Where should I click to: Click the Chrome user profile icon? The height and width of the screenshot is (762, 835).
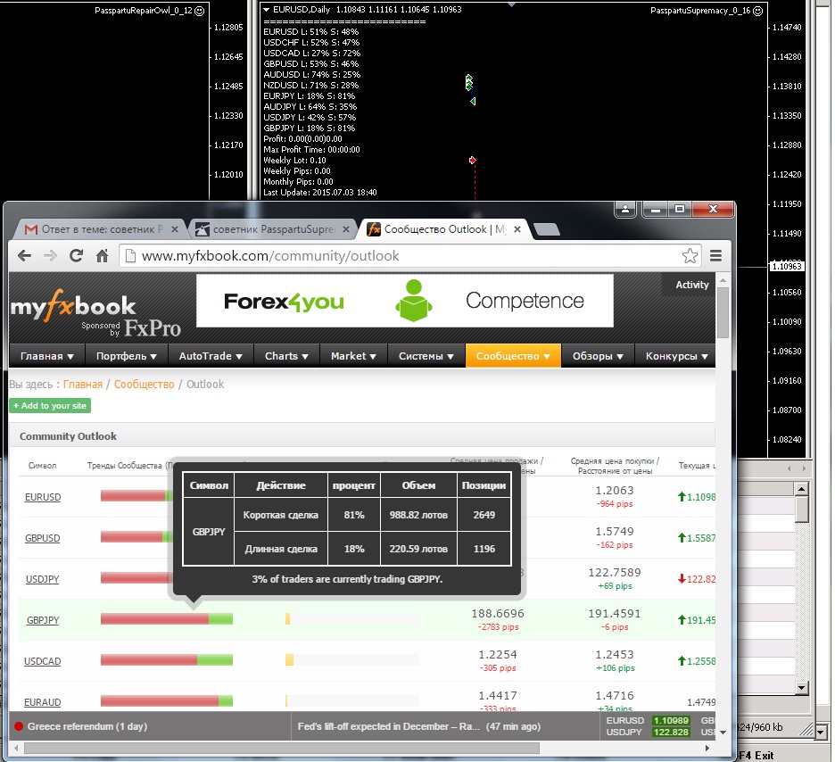(625, 210)
